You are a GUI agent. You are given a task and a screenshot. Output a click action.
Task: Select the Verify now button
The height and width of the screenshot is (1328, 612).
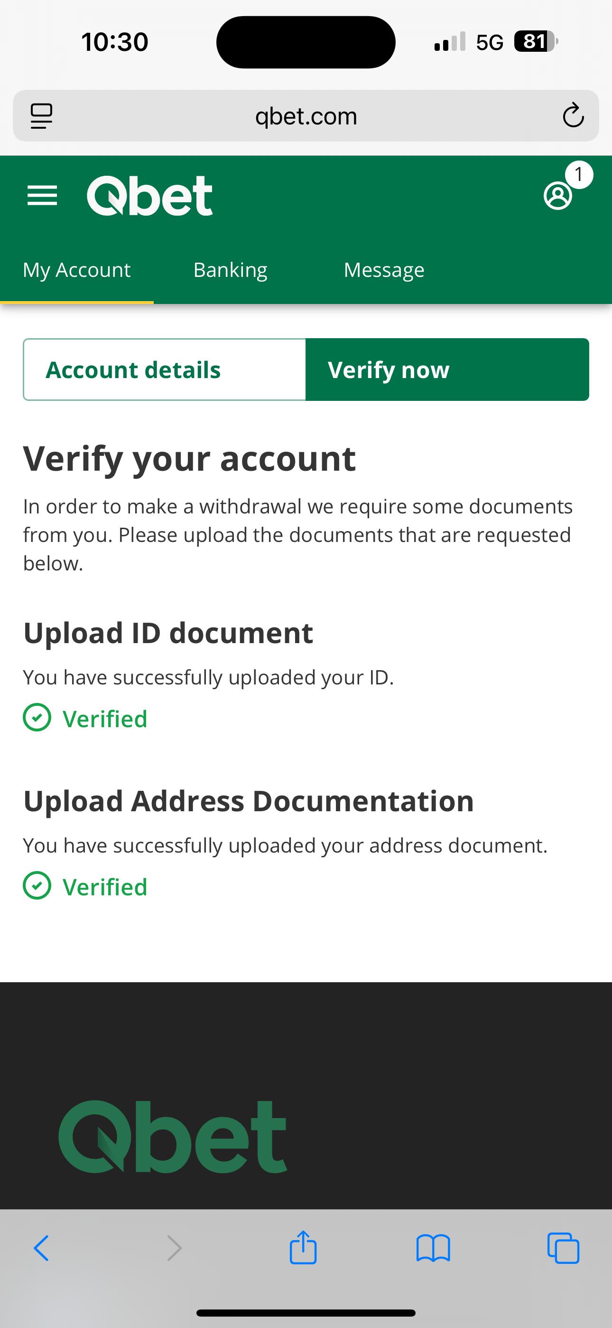[x=447, y=370]
